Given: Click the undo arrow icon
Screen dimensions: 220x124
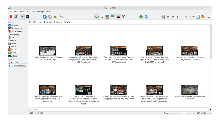Looking at the screenshot, I should (61, 17).
